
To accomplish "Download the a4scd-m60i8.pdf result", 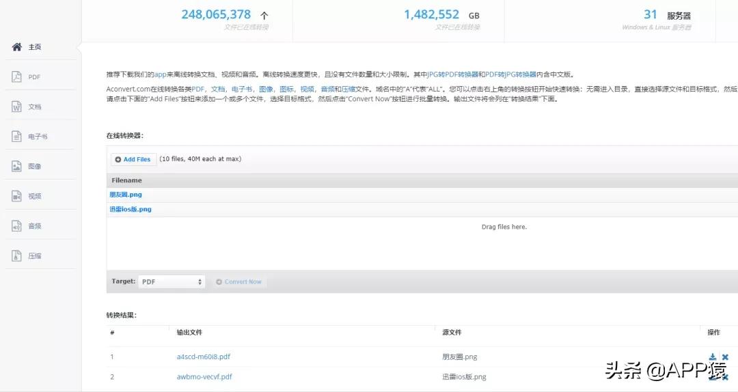I will 713,356.
